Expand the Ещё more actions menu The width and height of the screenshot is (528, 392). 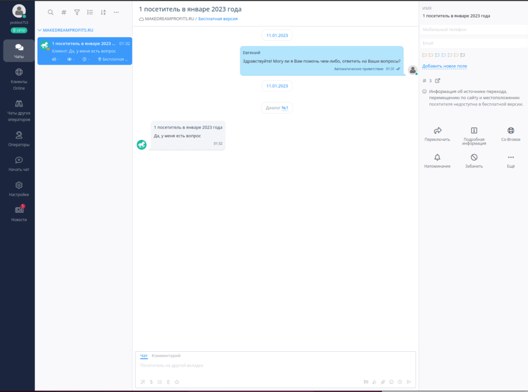(x=510, y=158)
